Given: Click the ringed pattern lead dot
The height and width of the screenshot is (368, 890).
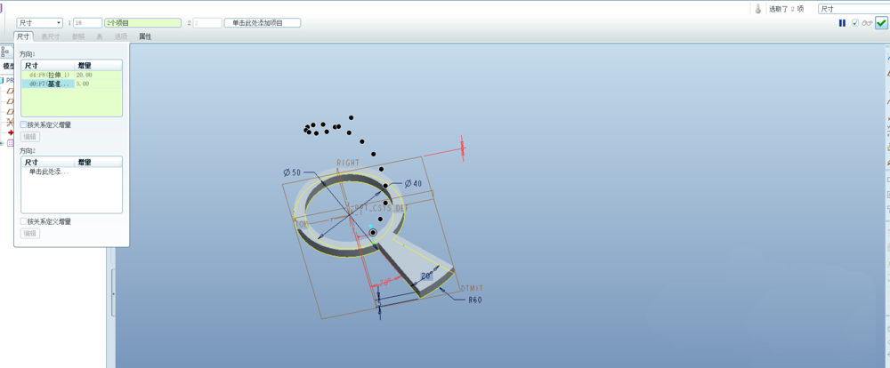Looking at the screenshot, I should 373,233.
